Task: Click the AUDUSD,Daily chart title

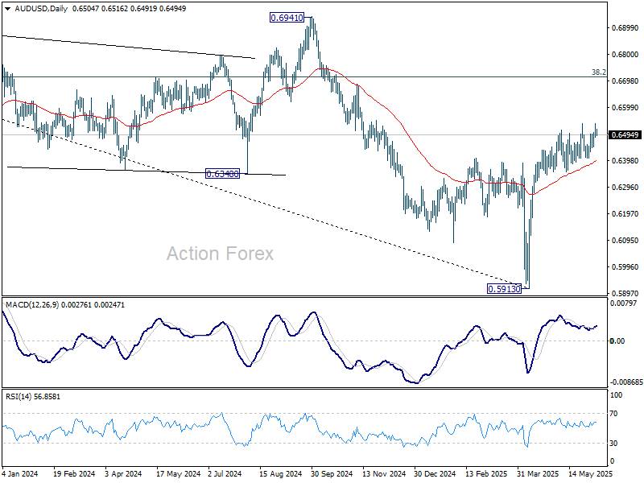Action: [x=41, y=8]
